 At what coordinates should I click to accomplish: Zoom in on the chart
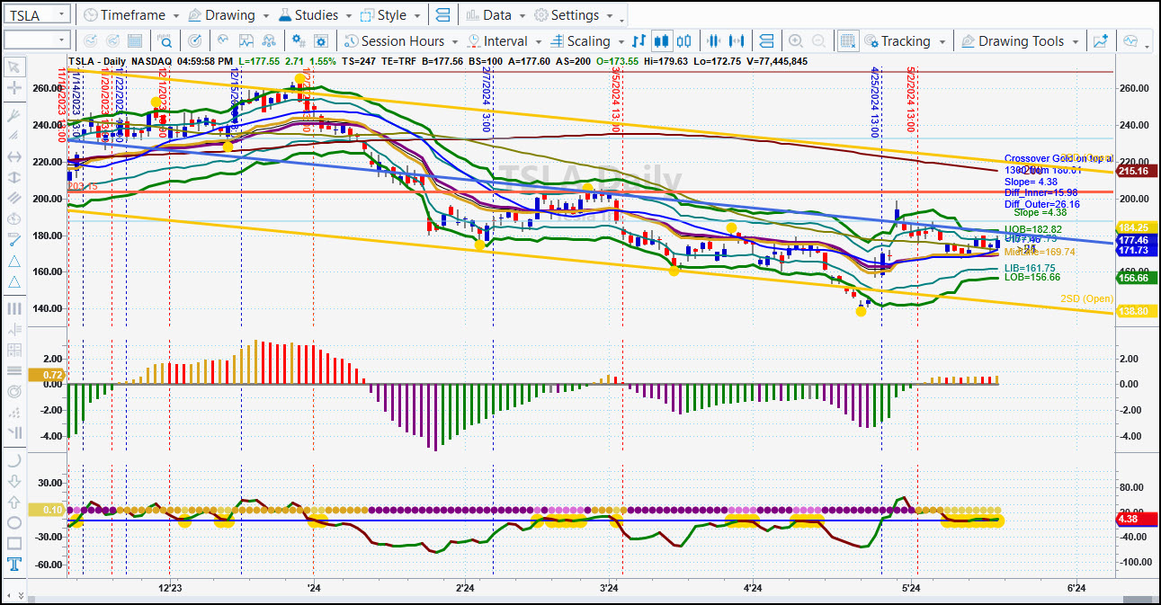[x=796, y=41]
